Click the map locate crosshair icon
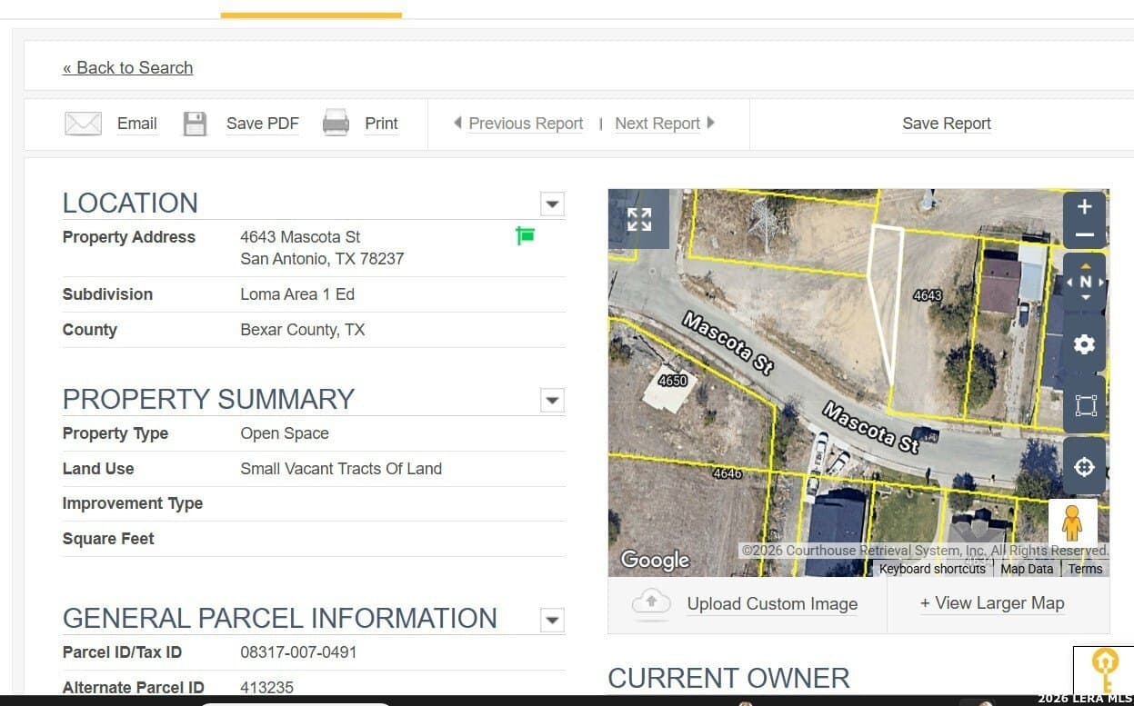Image resolution: width=1134 pixels, height=706 pixels. [x=1084, y=466]
